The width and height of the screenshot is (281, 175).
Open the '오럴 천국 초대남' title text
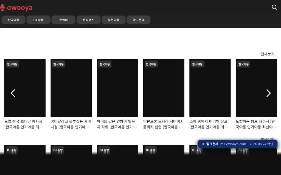point(24,124)
